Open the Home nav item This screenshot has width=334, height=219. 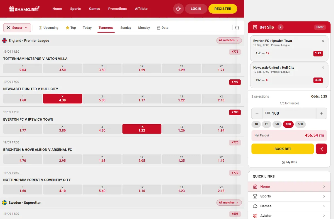[57, 9]
